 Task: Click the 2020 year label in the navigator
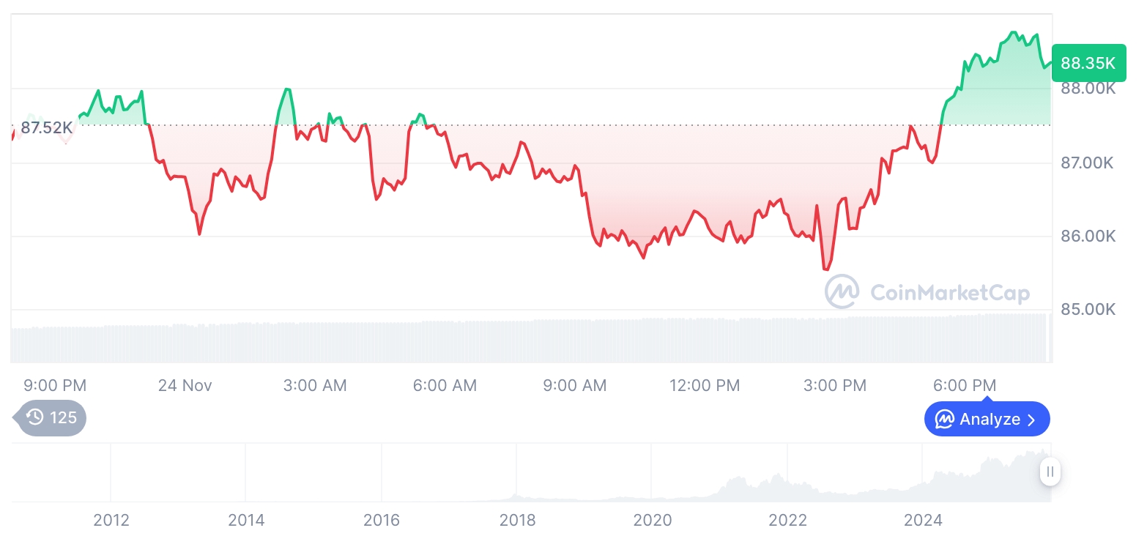tap(652, 521)
